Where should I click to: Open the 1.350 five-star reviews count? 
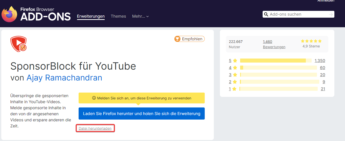(320, 61)
